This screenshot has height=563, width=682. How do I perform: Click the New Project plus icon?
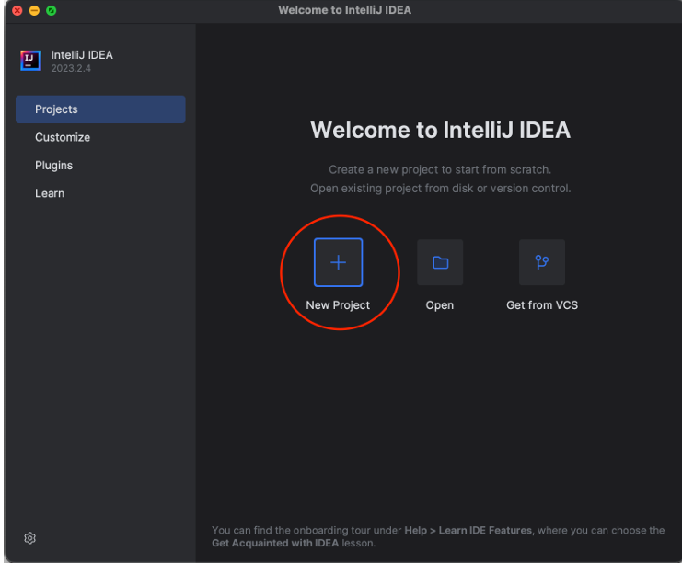tap(338, 262)
